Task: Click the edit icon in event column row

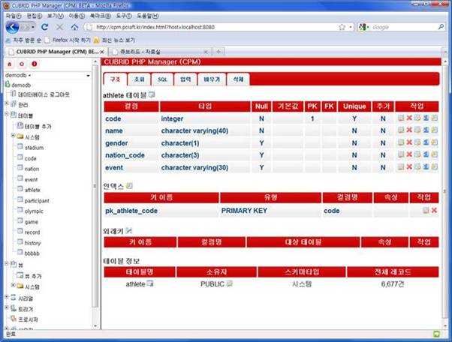Action: tap(401, 167)
